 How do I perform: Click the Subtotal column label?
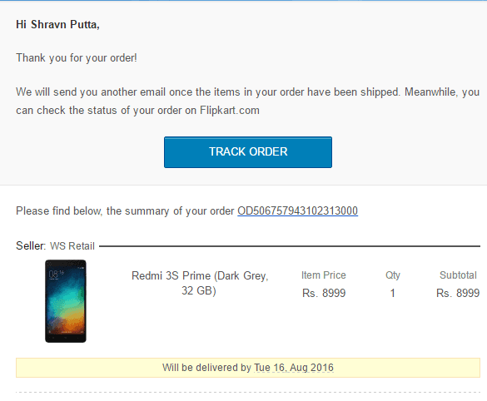click(458, 275)
